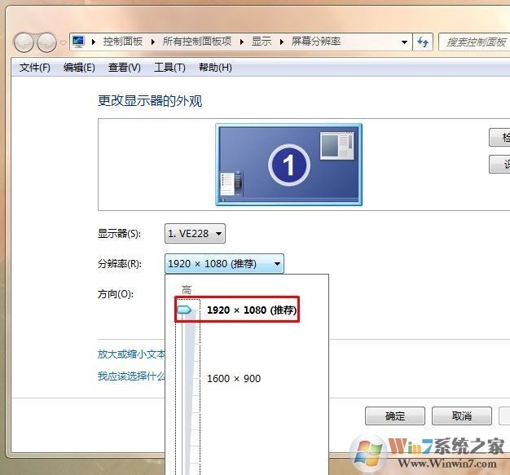This screenshot has height=475, width=510.
Task: Open the 放大或缩小文本 link
Action: (x=131, y=354)
